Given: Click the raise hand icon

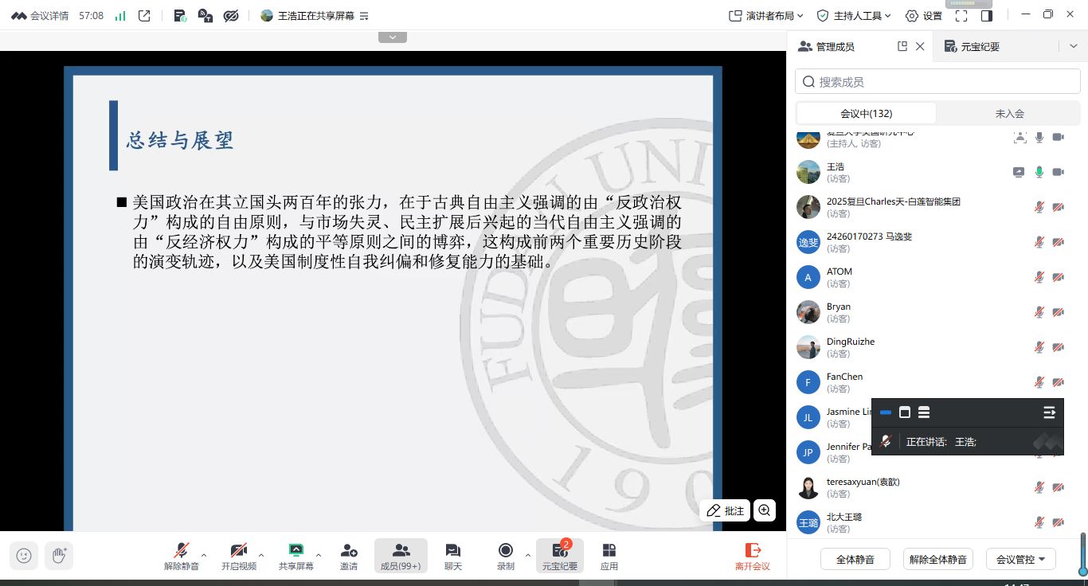Looking at the screenshot, I should click(59, 555).
